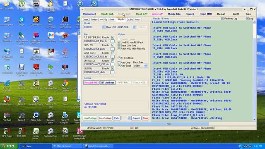Viewport: 265px width, 149px height.
Task: Open WinRAR from the desktop
Action: tap(7, 117)
